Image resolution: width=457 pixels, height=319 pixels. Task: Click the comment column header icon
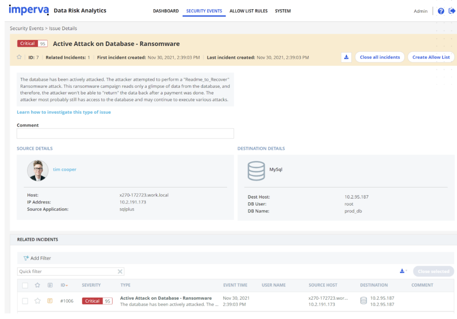50,285
